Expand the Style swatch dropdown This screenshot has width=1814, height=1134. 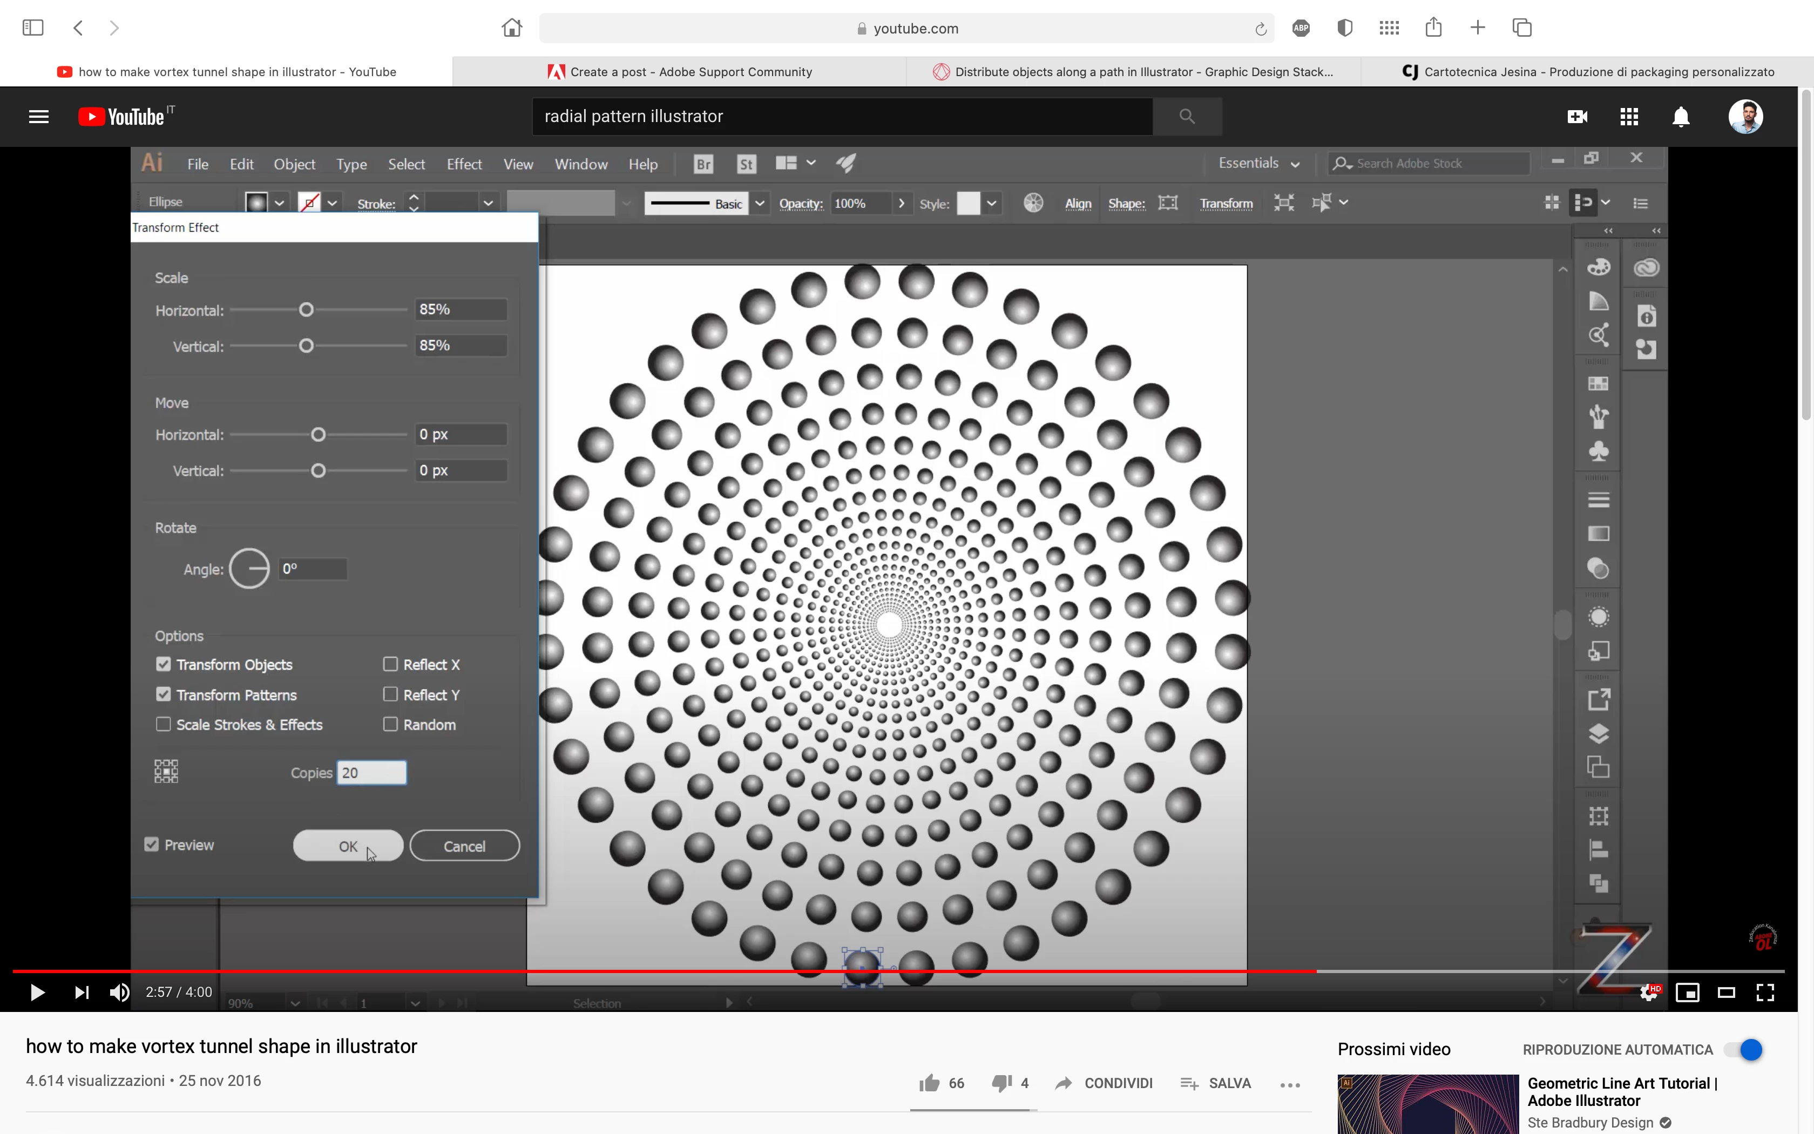coord(992,203)
